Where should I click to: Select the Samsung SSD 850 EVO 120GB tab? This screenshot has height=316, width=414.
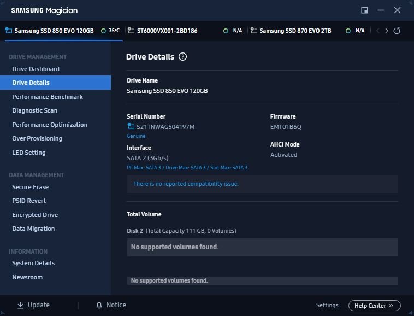click(x=54, y=31)
